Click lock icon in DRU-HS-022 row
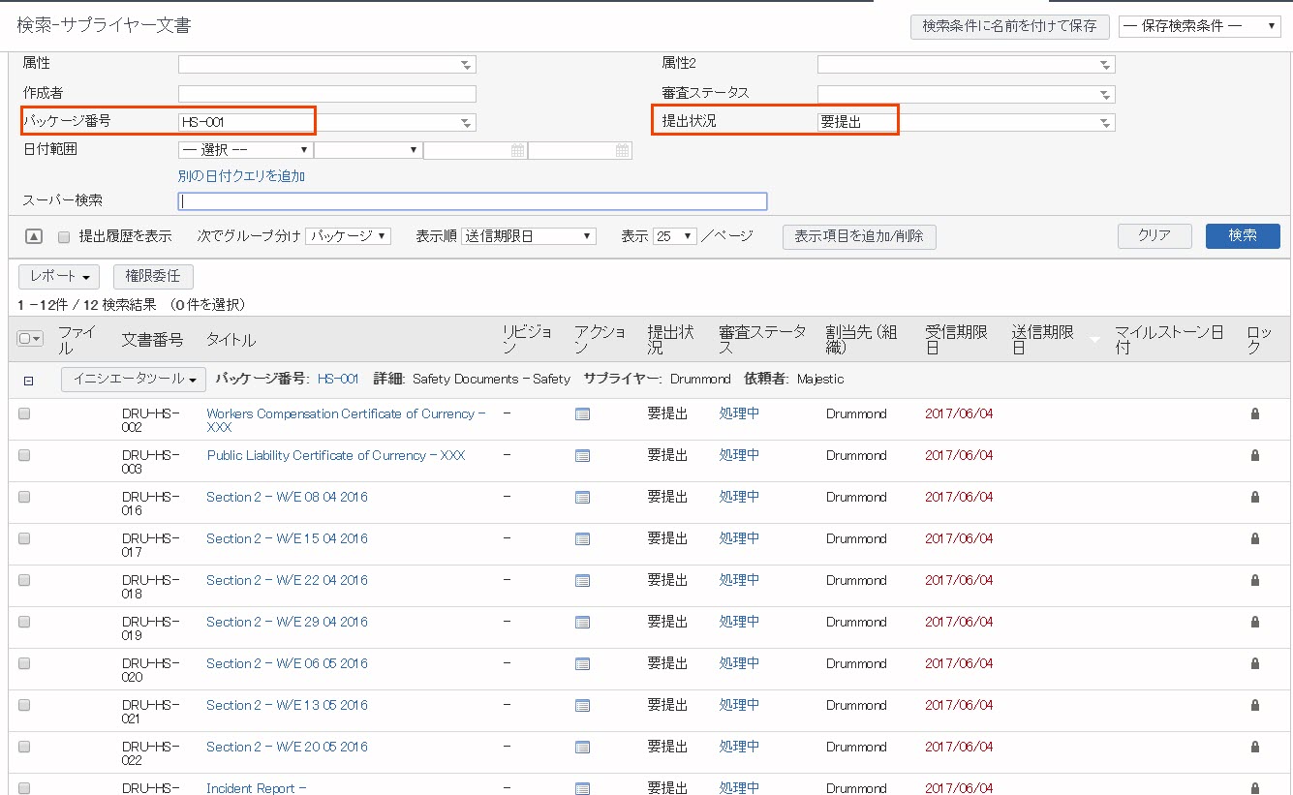Screen dimensions: 1293x795 click(1255, 747)
